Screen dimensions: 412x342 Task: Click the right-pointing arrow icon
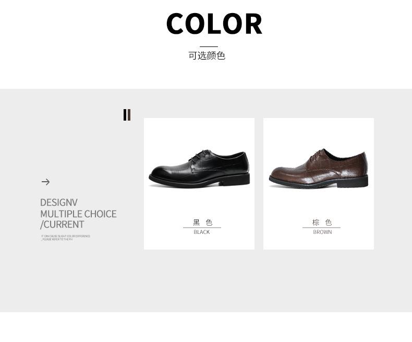click(x=45, y=182)
